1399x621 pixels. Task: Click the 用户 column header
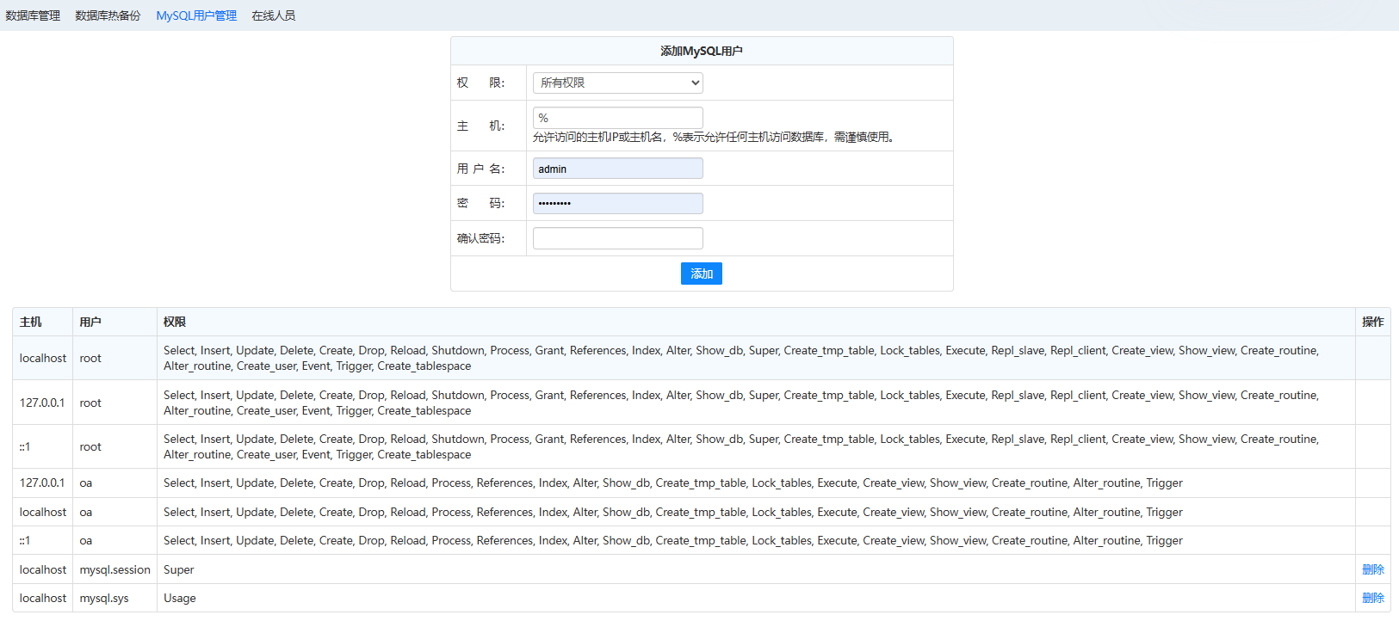click(90, 322)
